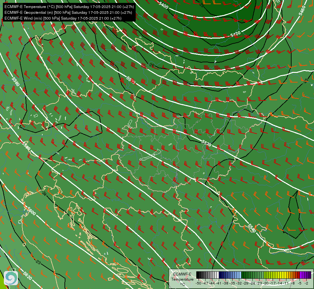Click the -35 value in legend scale
Image resolution: width=314 pixels, height=289 pixels.
(x=232, y=283)
